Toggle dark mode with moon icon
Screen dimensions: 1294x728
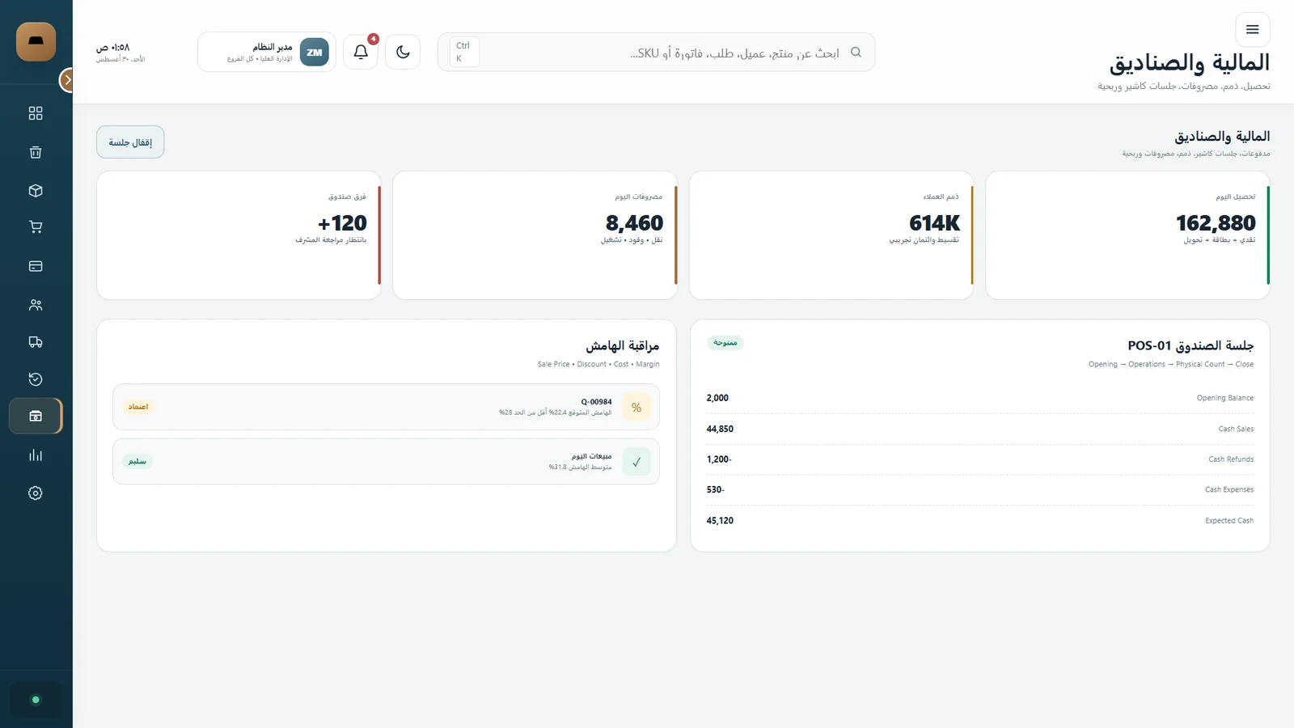403,52
